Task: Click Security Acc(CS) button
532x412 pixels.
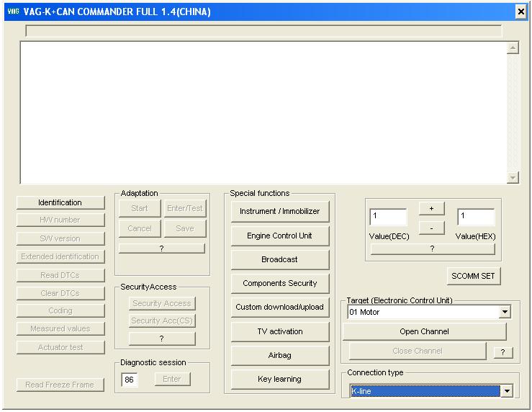Action: (162, 321)
